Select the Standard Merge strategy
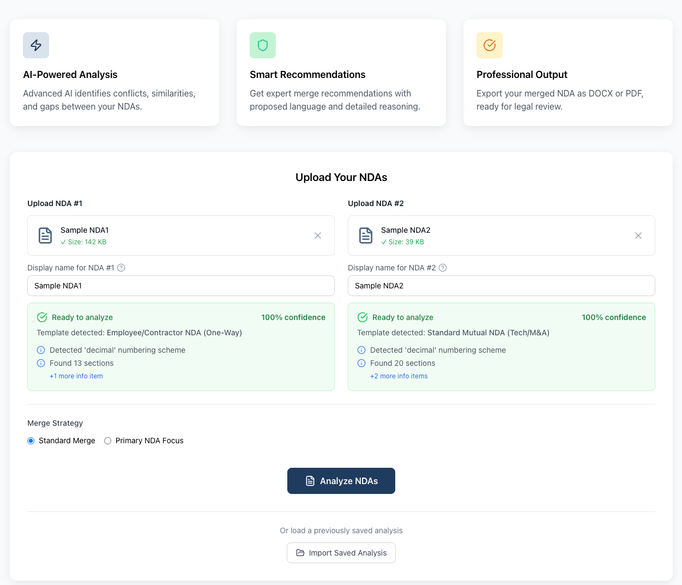The height and width of the screenshot is (585, 682). point(31,441)
